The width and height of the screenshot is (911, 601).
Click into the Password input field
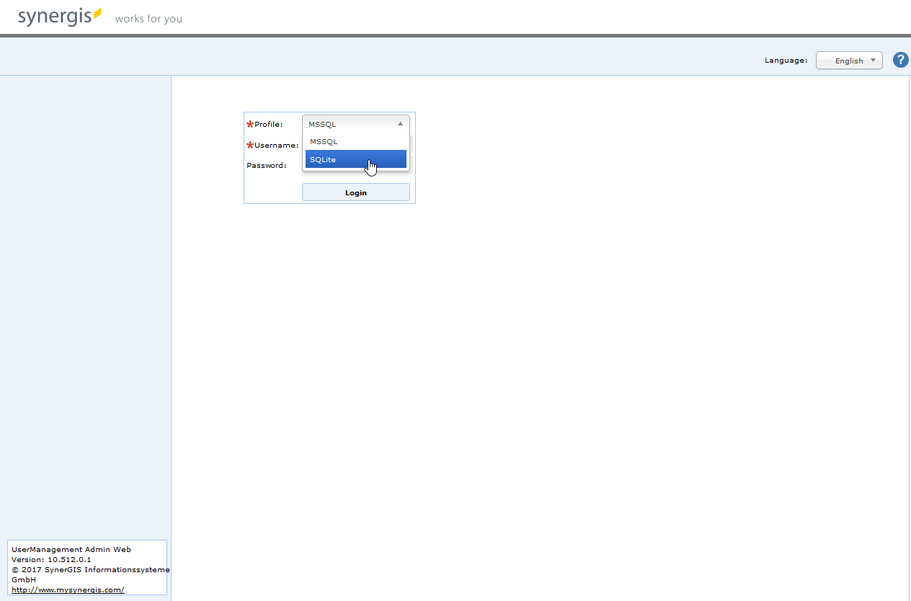tap(355, 165)
